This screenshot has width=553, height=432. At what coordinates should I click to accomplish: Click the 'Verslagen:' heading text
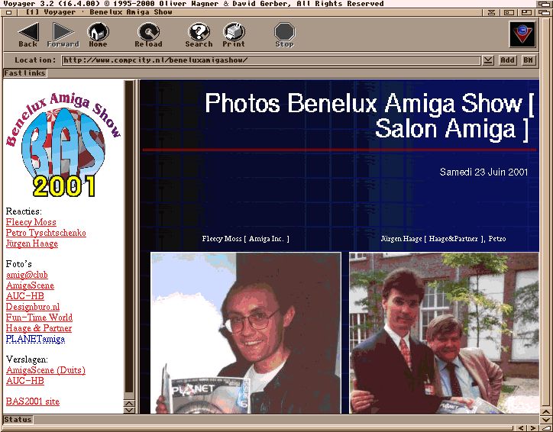coord(27,359)
